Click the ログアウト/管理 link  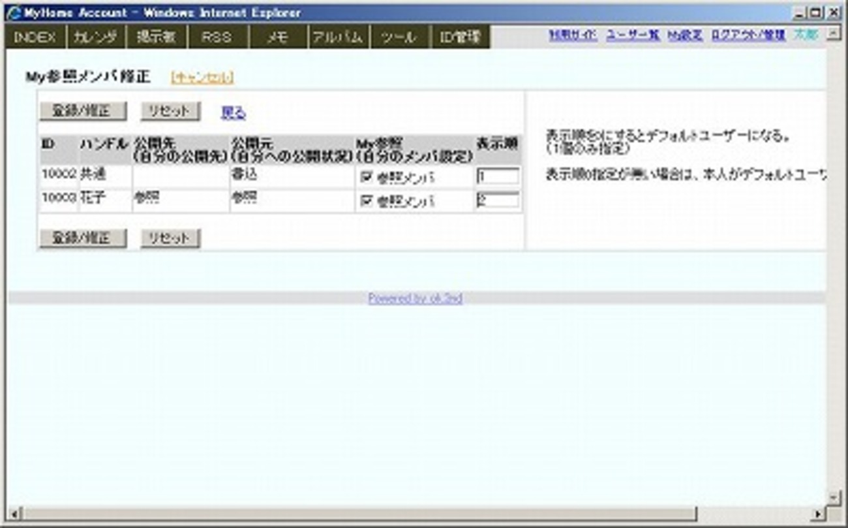(748, 35)
